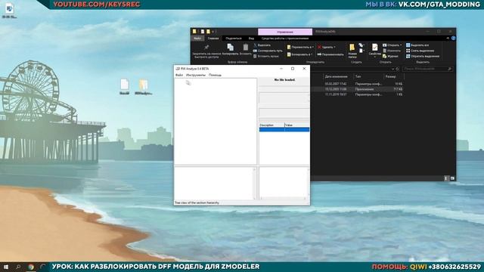Viewport: 484px width, 272px height.
Task: Open the Открыть dropdown in the ribbon
Action: tap(392, 45)
